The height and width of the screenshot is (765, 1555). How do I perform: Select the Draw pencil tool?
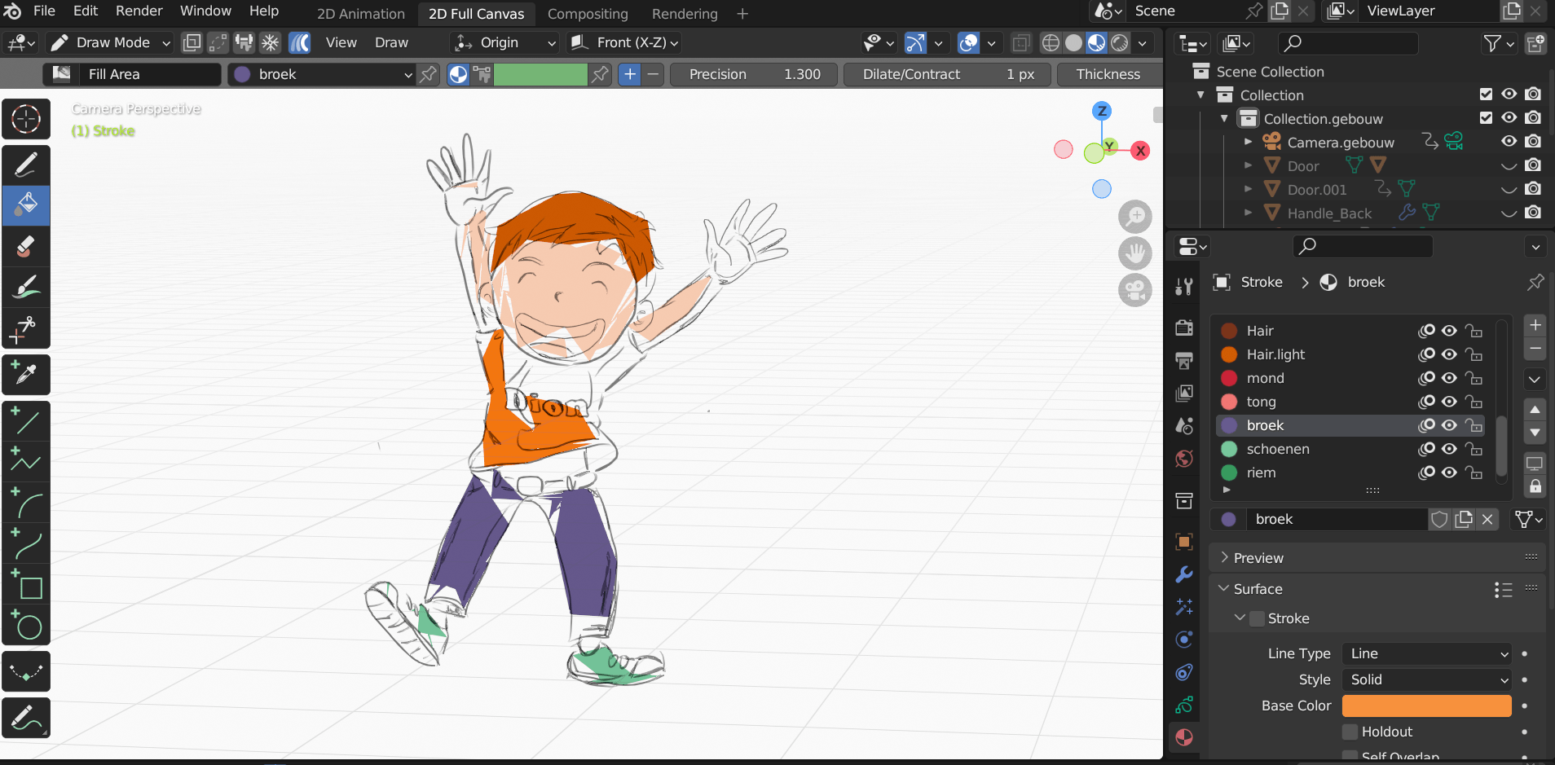pos(26,165)
